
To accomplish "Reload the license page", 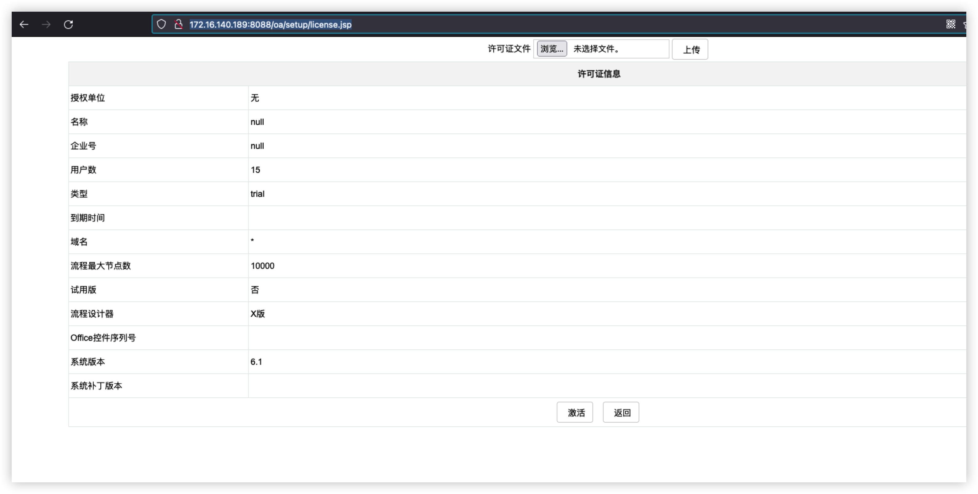I will click(68, 25).
